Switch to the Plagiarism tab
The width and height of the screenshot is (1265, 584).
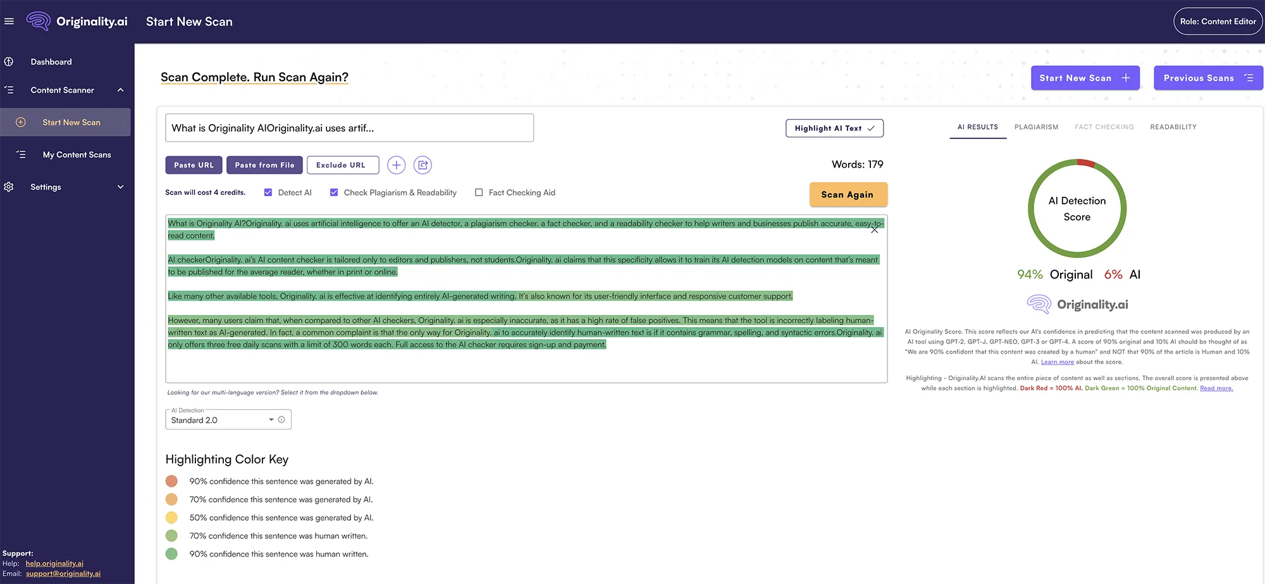[x=1036, y=127]
